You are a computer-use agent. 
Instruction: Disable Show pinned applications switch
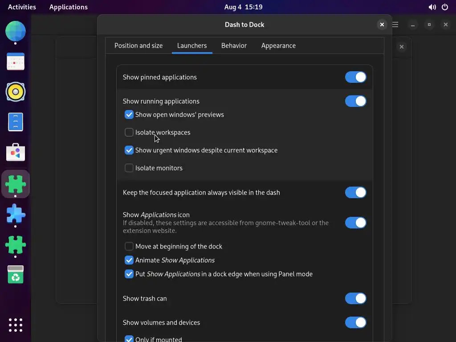tap(355, 77)
